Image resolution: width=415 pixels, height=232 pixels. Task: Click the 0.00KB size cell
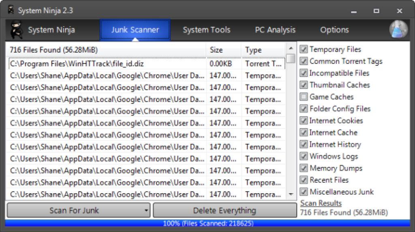(x=221, y=63)
